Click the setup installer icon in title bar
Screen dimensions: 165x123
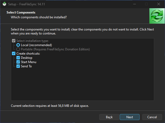(4, 4)
